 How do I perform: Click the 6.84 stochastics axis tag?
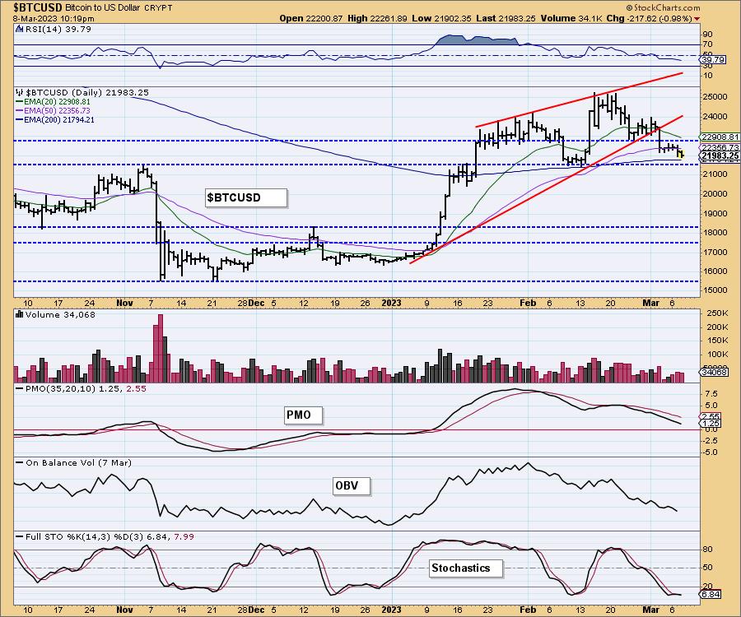coord(711,594)
